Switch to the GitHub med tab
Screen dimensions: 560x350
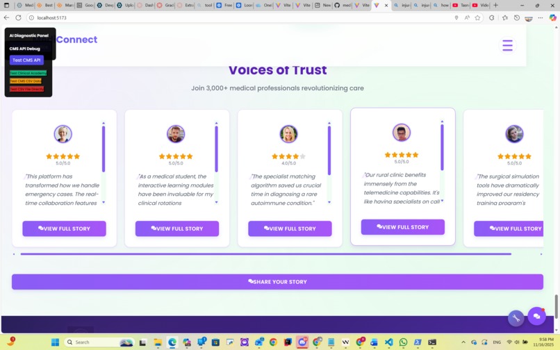pos(342,6)
